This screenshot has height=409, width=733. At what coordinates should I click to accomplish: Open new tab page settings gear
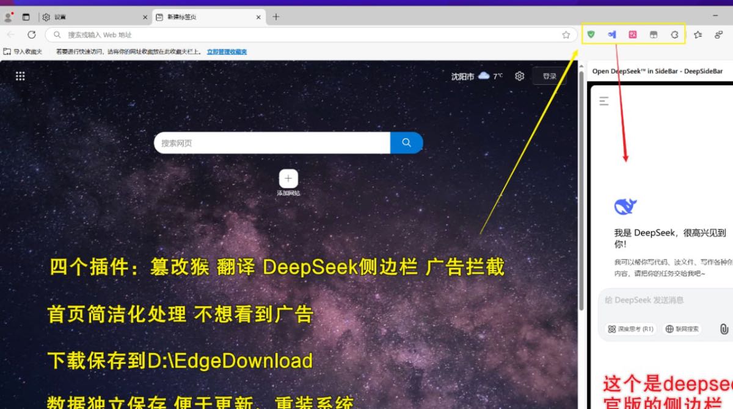(519, 76)
